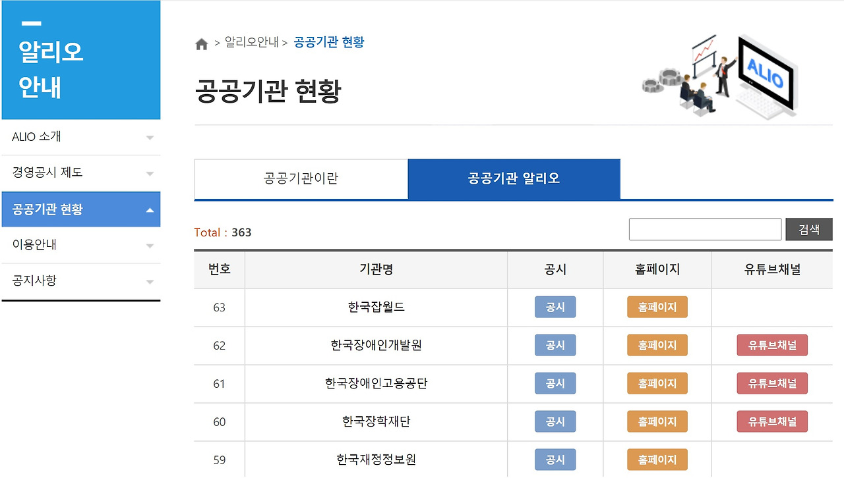Open 유튜브채널 for 한국장학재단
This screenshot has height=478, width=844.
click(x=772, y=421)
